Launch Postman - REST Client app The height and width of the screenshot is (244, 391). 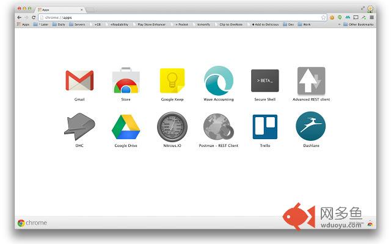click(x=219, y=127)
